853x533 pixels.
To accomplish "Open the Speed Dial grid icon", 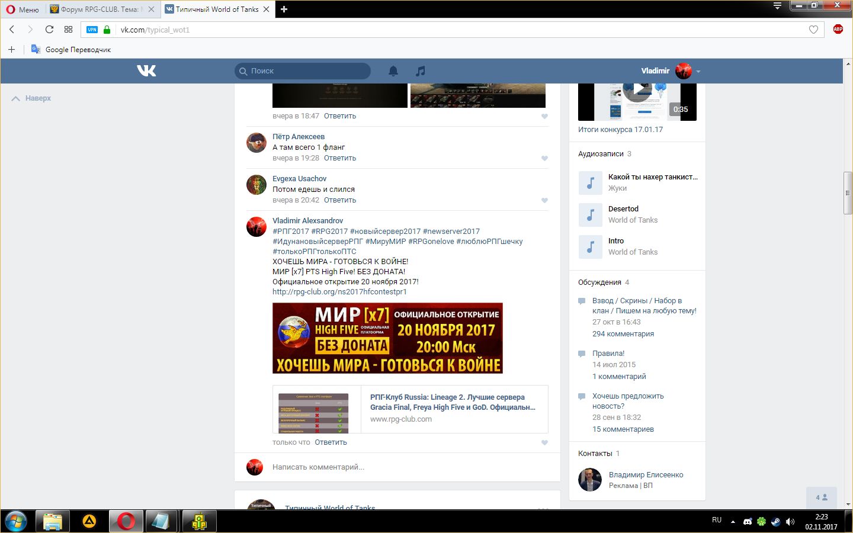I will (x=68, y=30).
